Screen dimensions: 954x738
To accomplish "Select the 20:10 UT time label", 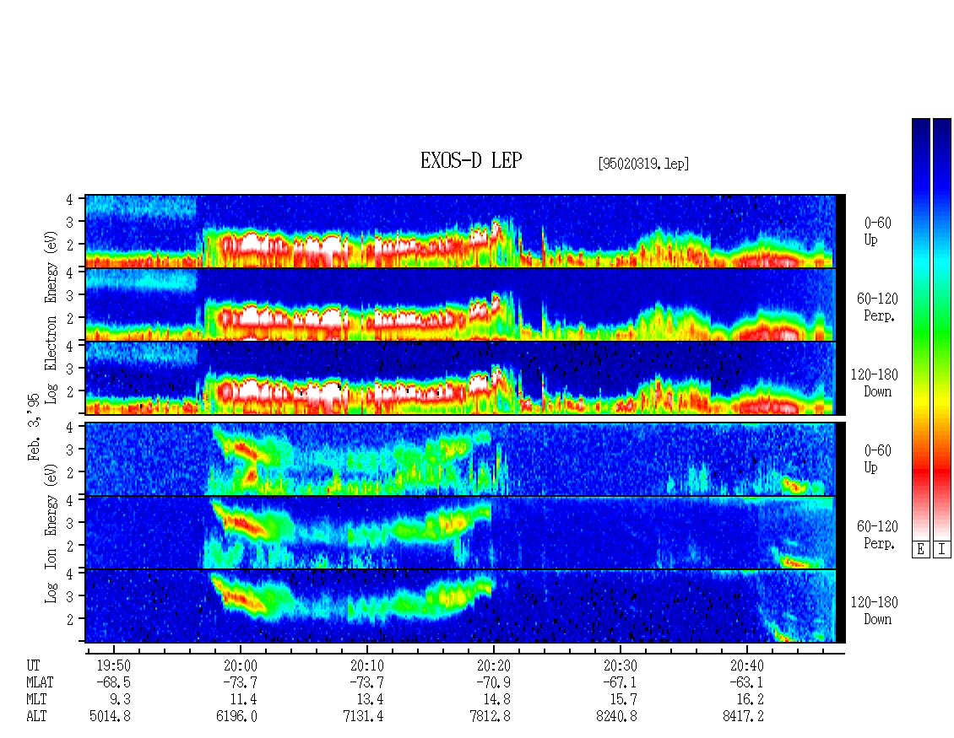I will (x=367, y=665).
